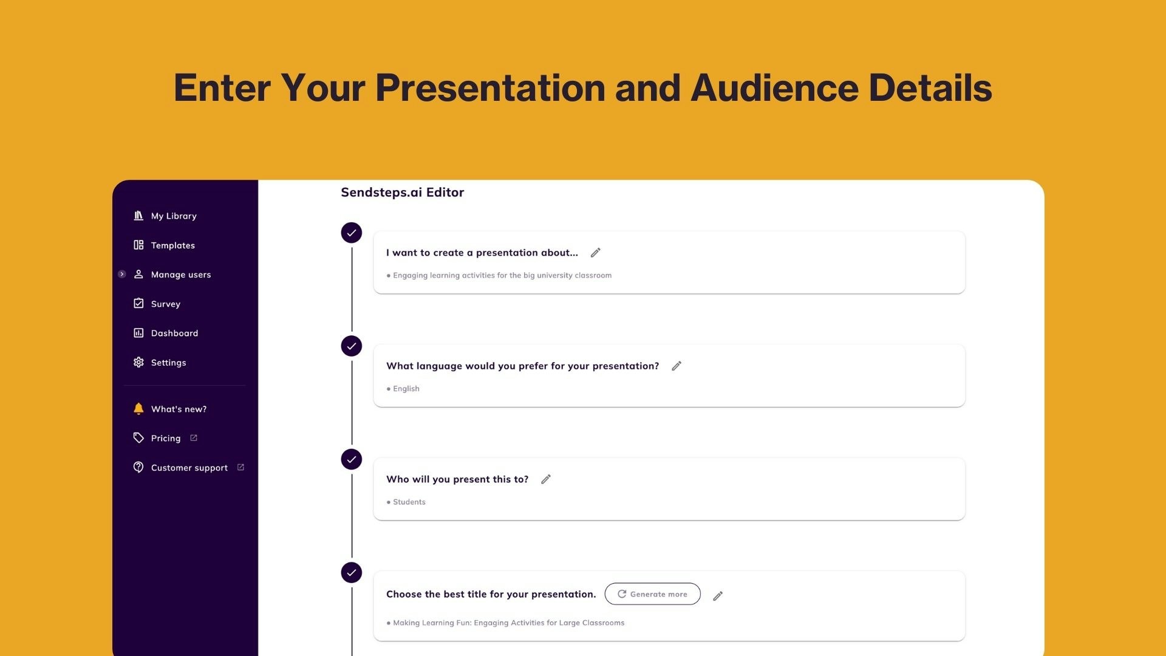Click 'What language would you prefer' heading

click(x=523, y=366)
